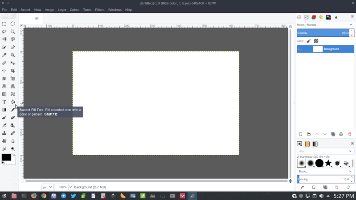Anchor the floating layer with anchor icon
Image resolution: width=356 pixels, height=200 pixels.
341,134
